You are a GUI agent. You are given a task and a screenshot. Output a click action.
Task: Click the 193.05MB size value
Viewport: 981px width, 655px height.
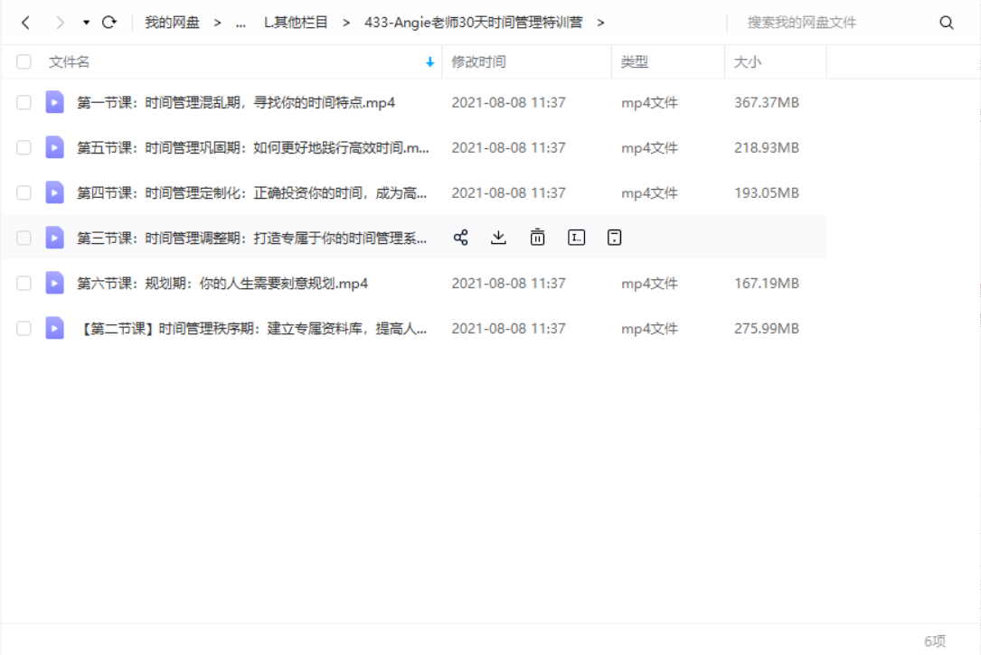pos(767,192)
